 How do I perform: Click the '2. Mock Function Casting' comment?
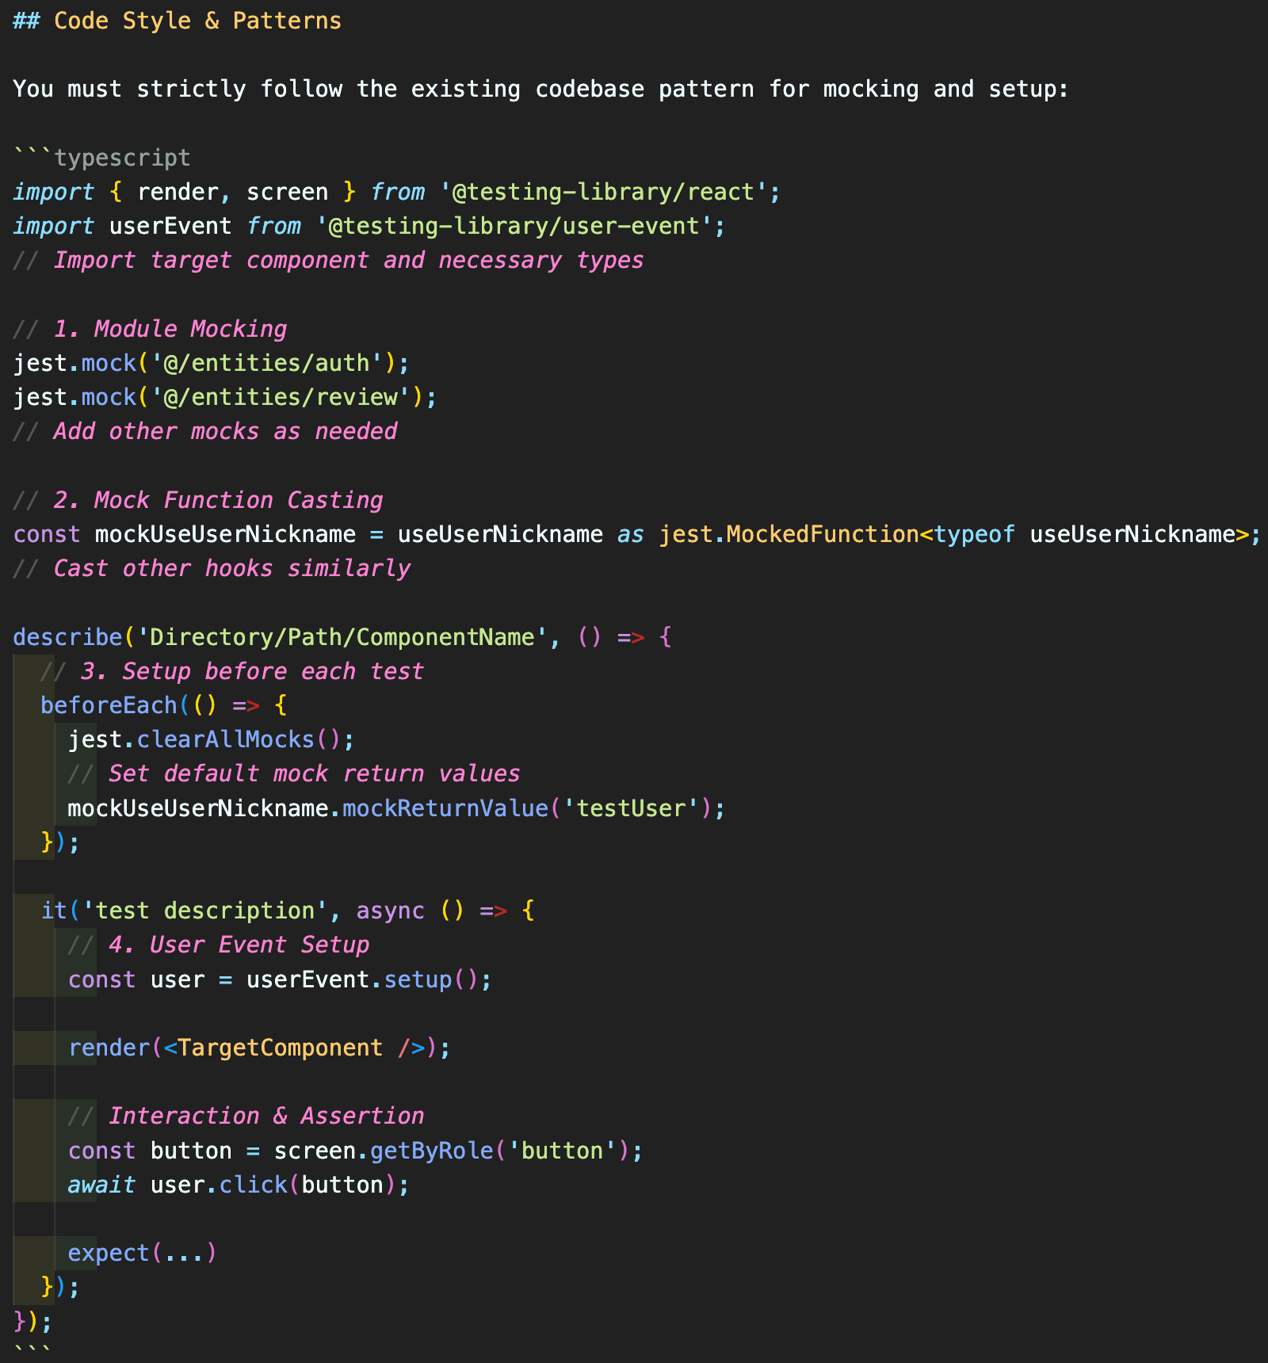click(218, 500)
